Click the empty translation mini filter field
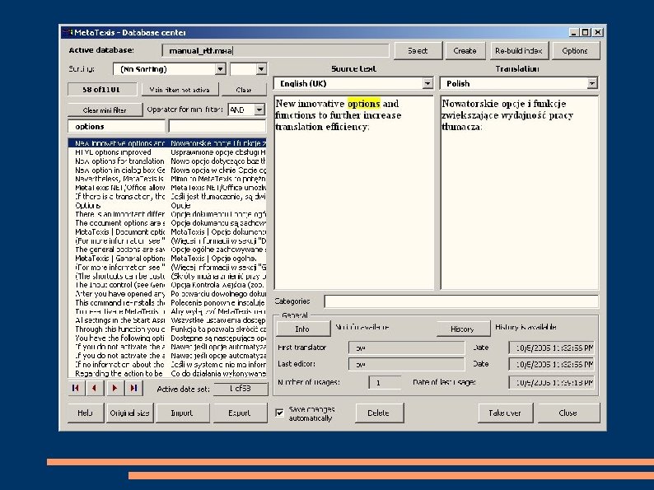The height and width of the screenshot is (490, 654). (217, 126)
